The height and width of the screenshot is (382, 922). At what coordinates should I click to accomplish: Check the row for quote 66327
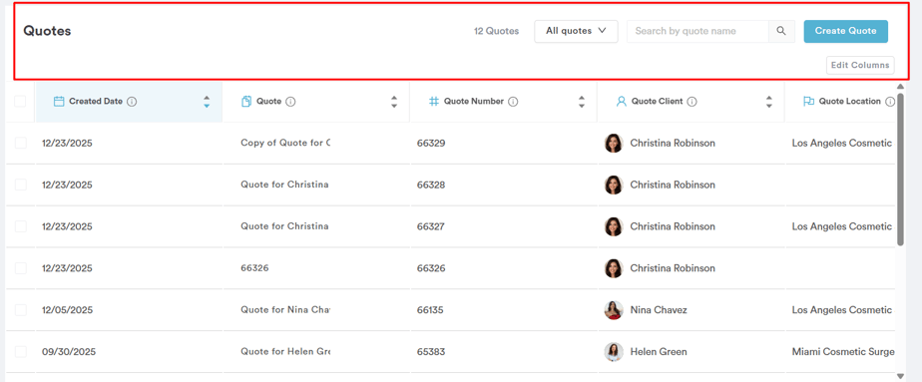(x=21, y=226)
